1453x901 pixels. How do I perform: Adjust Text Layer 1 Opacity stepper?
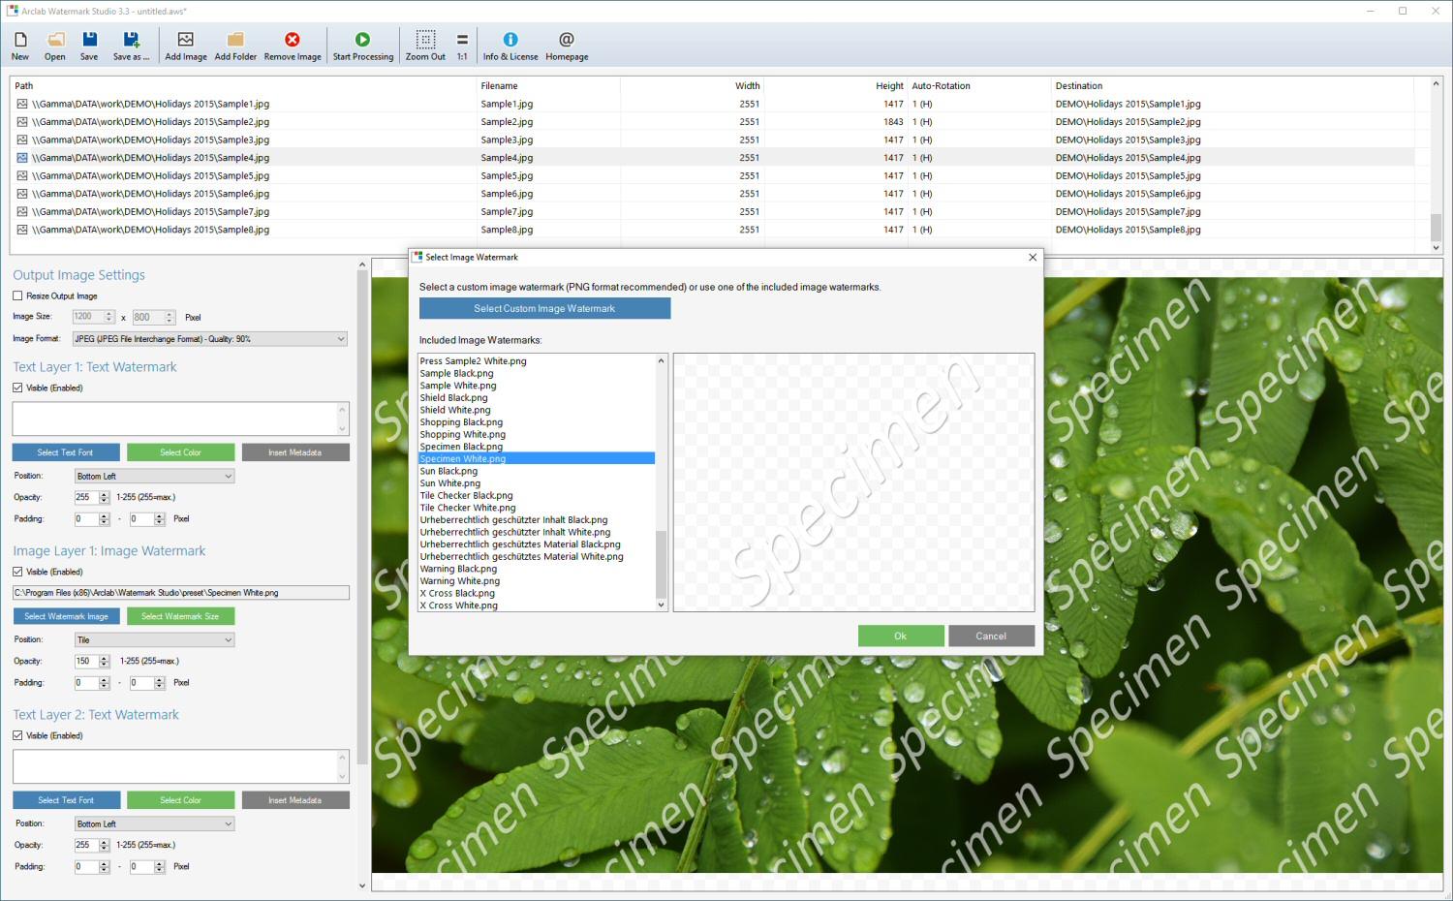[104, 497]
